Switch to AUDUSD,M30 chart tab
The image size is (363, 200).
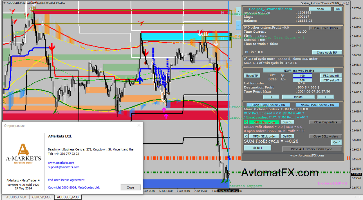(x=16, y=197)
